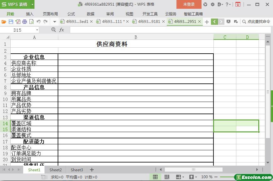The width and height of the screenshot is (273, 181).
Task: Open a file with the folder icon
Action: pos(4,22)
